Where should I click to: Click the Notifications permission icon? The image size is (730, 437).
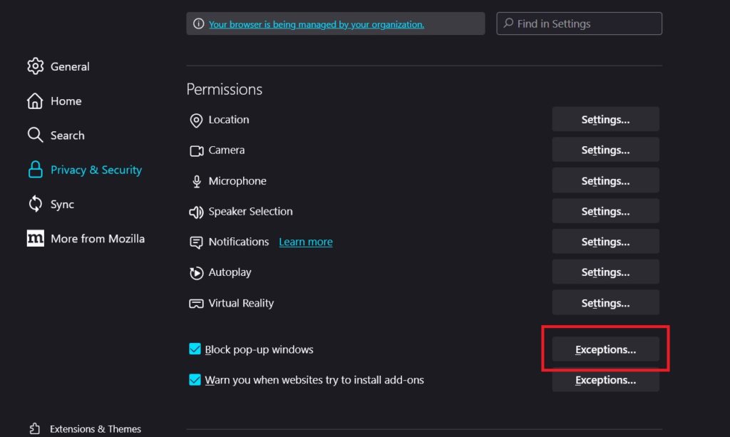point(196,242)
